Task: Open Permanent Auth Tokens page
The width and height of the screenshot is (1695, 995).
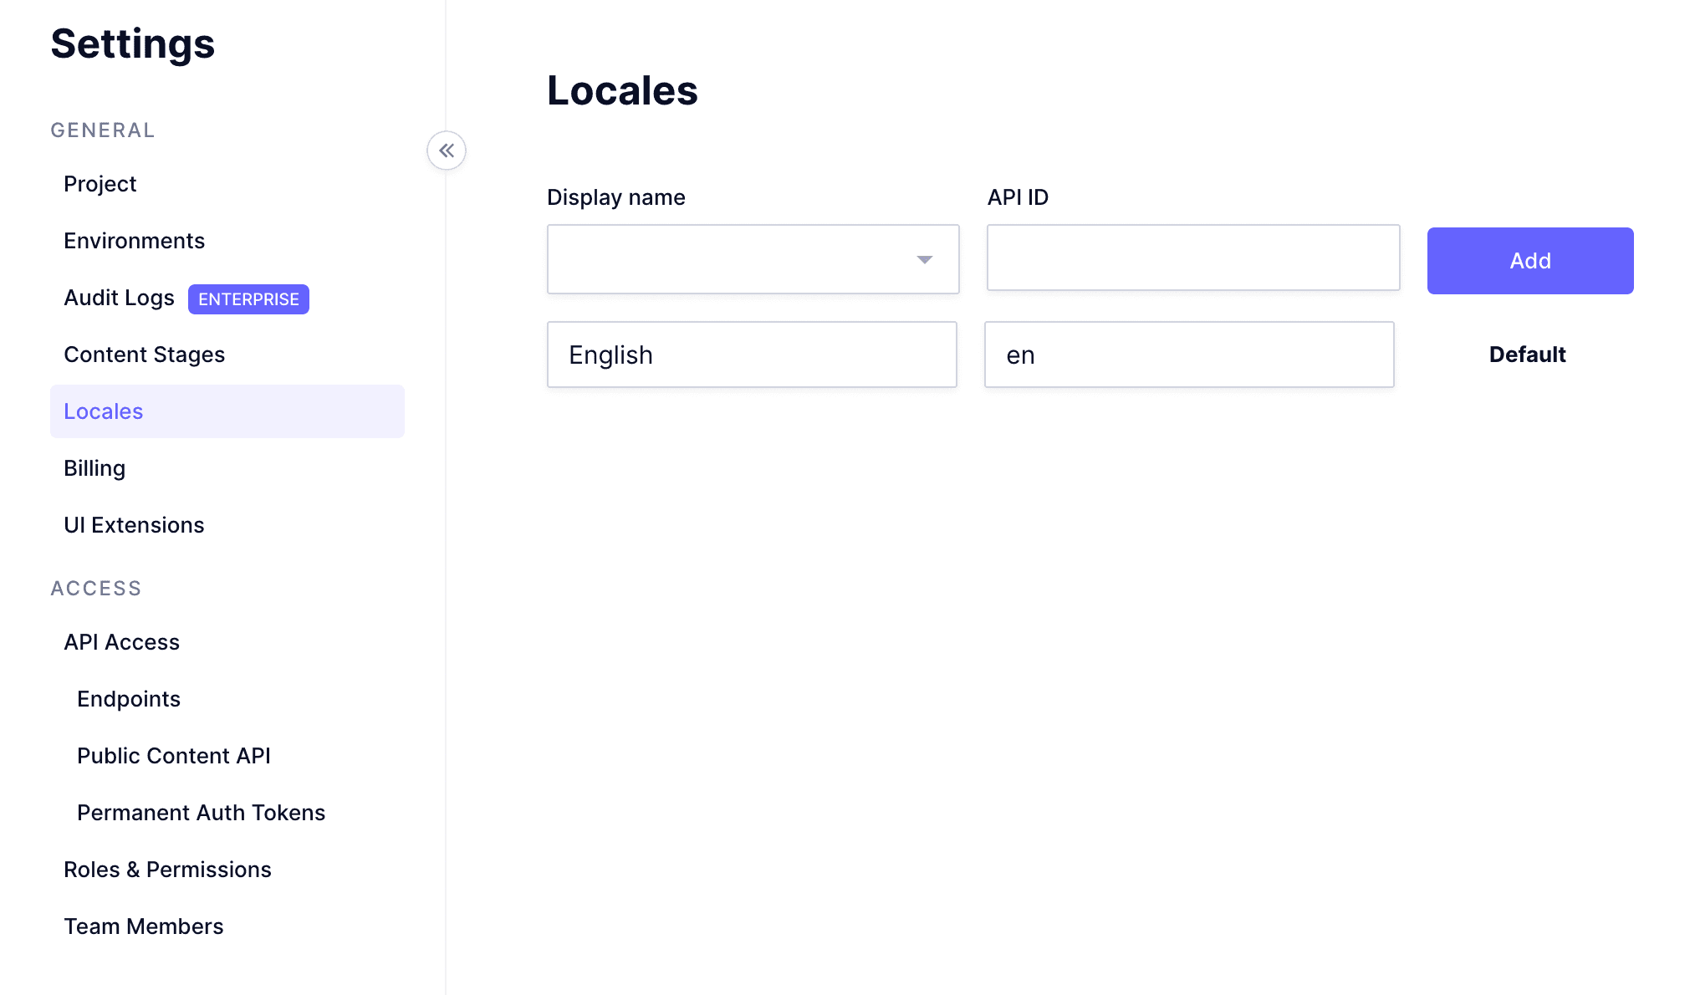Action: point(202,812)
